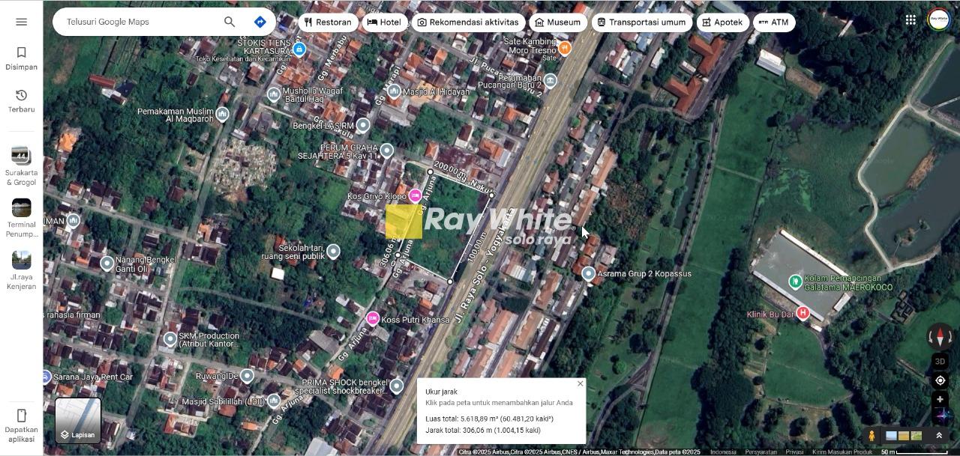Filter the map by Apotek

[x=721, y=22]
